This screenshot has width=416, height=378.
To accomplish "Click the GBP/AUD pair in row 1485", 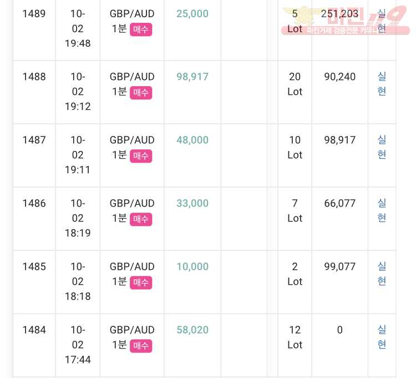I will [x=132, y=266].
